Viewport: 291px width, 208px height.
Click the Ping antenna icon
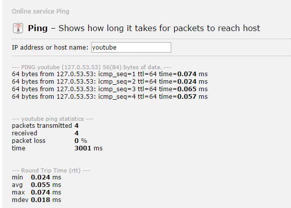coord(18,28)
